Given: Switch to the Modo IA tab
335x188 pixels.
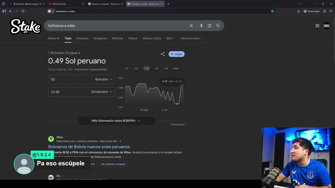Looking at the screenshot, I should tap(54, 38).
